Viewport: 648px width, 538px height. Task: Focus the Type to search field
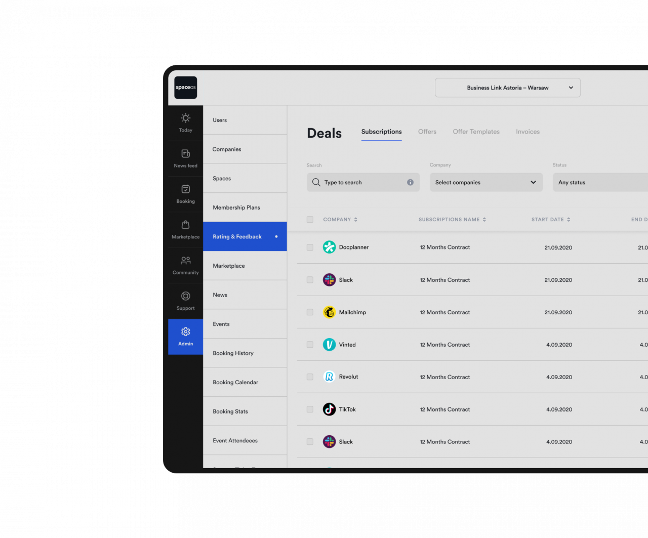pyautogui.click(x=363, y=182)
